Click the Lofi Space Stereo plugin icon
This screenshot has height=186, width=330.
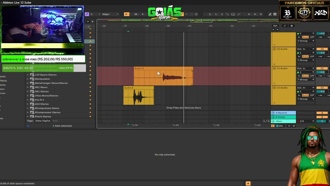pos(32,75)
